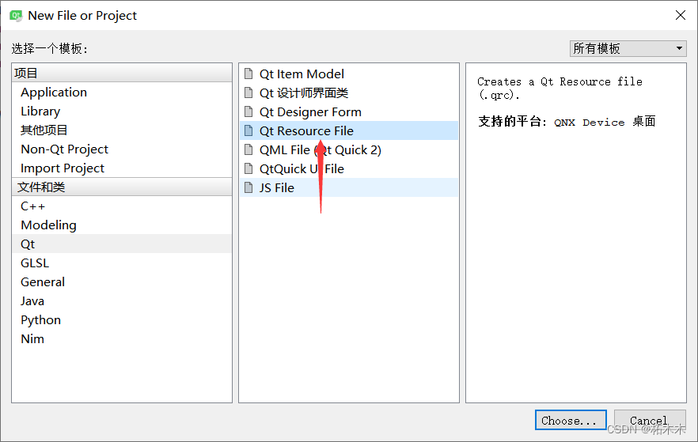Select Python file category
The image size is (698, 442).
[x=122, y=319]
